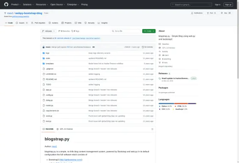The height and width of the screenshot is (163, 239).
Task: Star the repository with Star button
Action: (226, 13)
